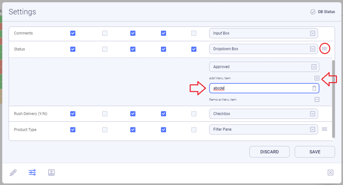Click the DB Status check icon
The width and height of the screenshot is (343, 185).
pyautogui.click(x=313, y=12)
